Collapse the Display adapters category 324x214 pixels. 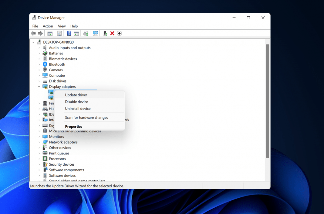tap(39, 86)
